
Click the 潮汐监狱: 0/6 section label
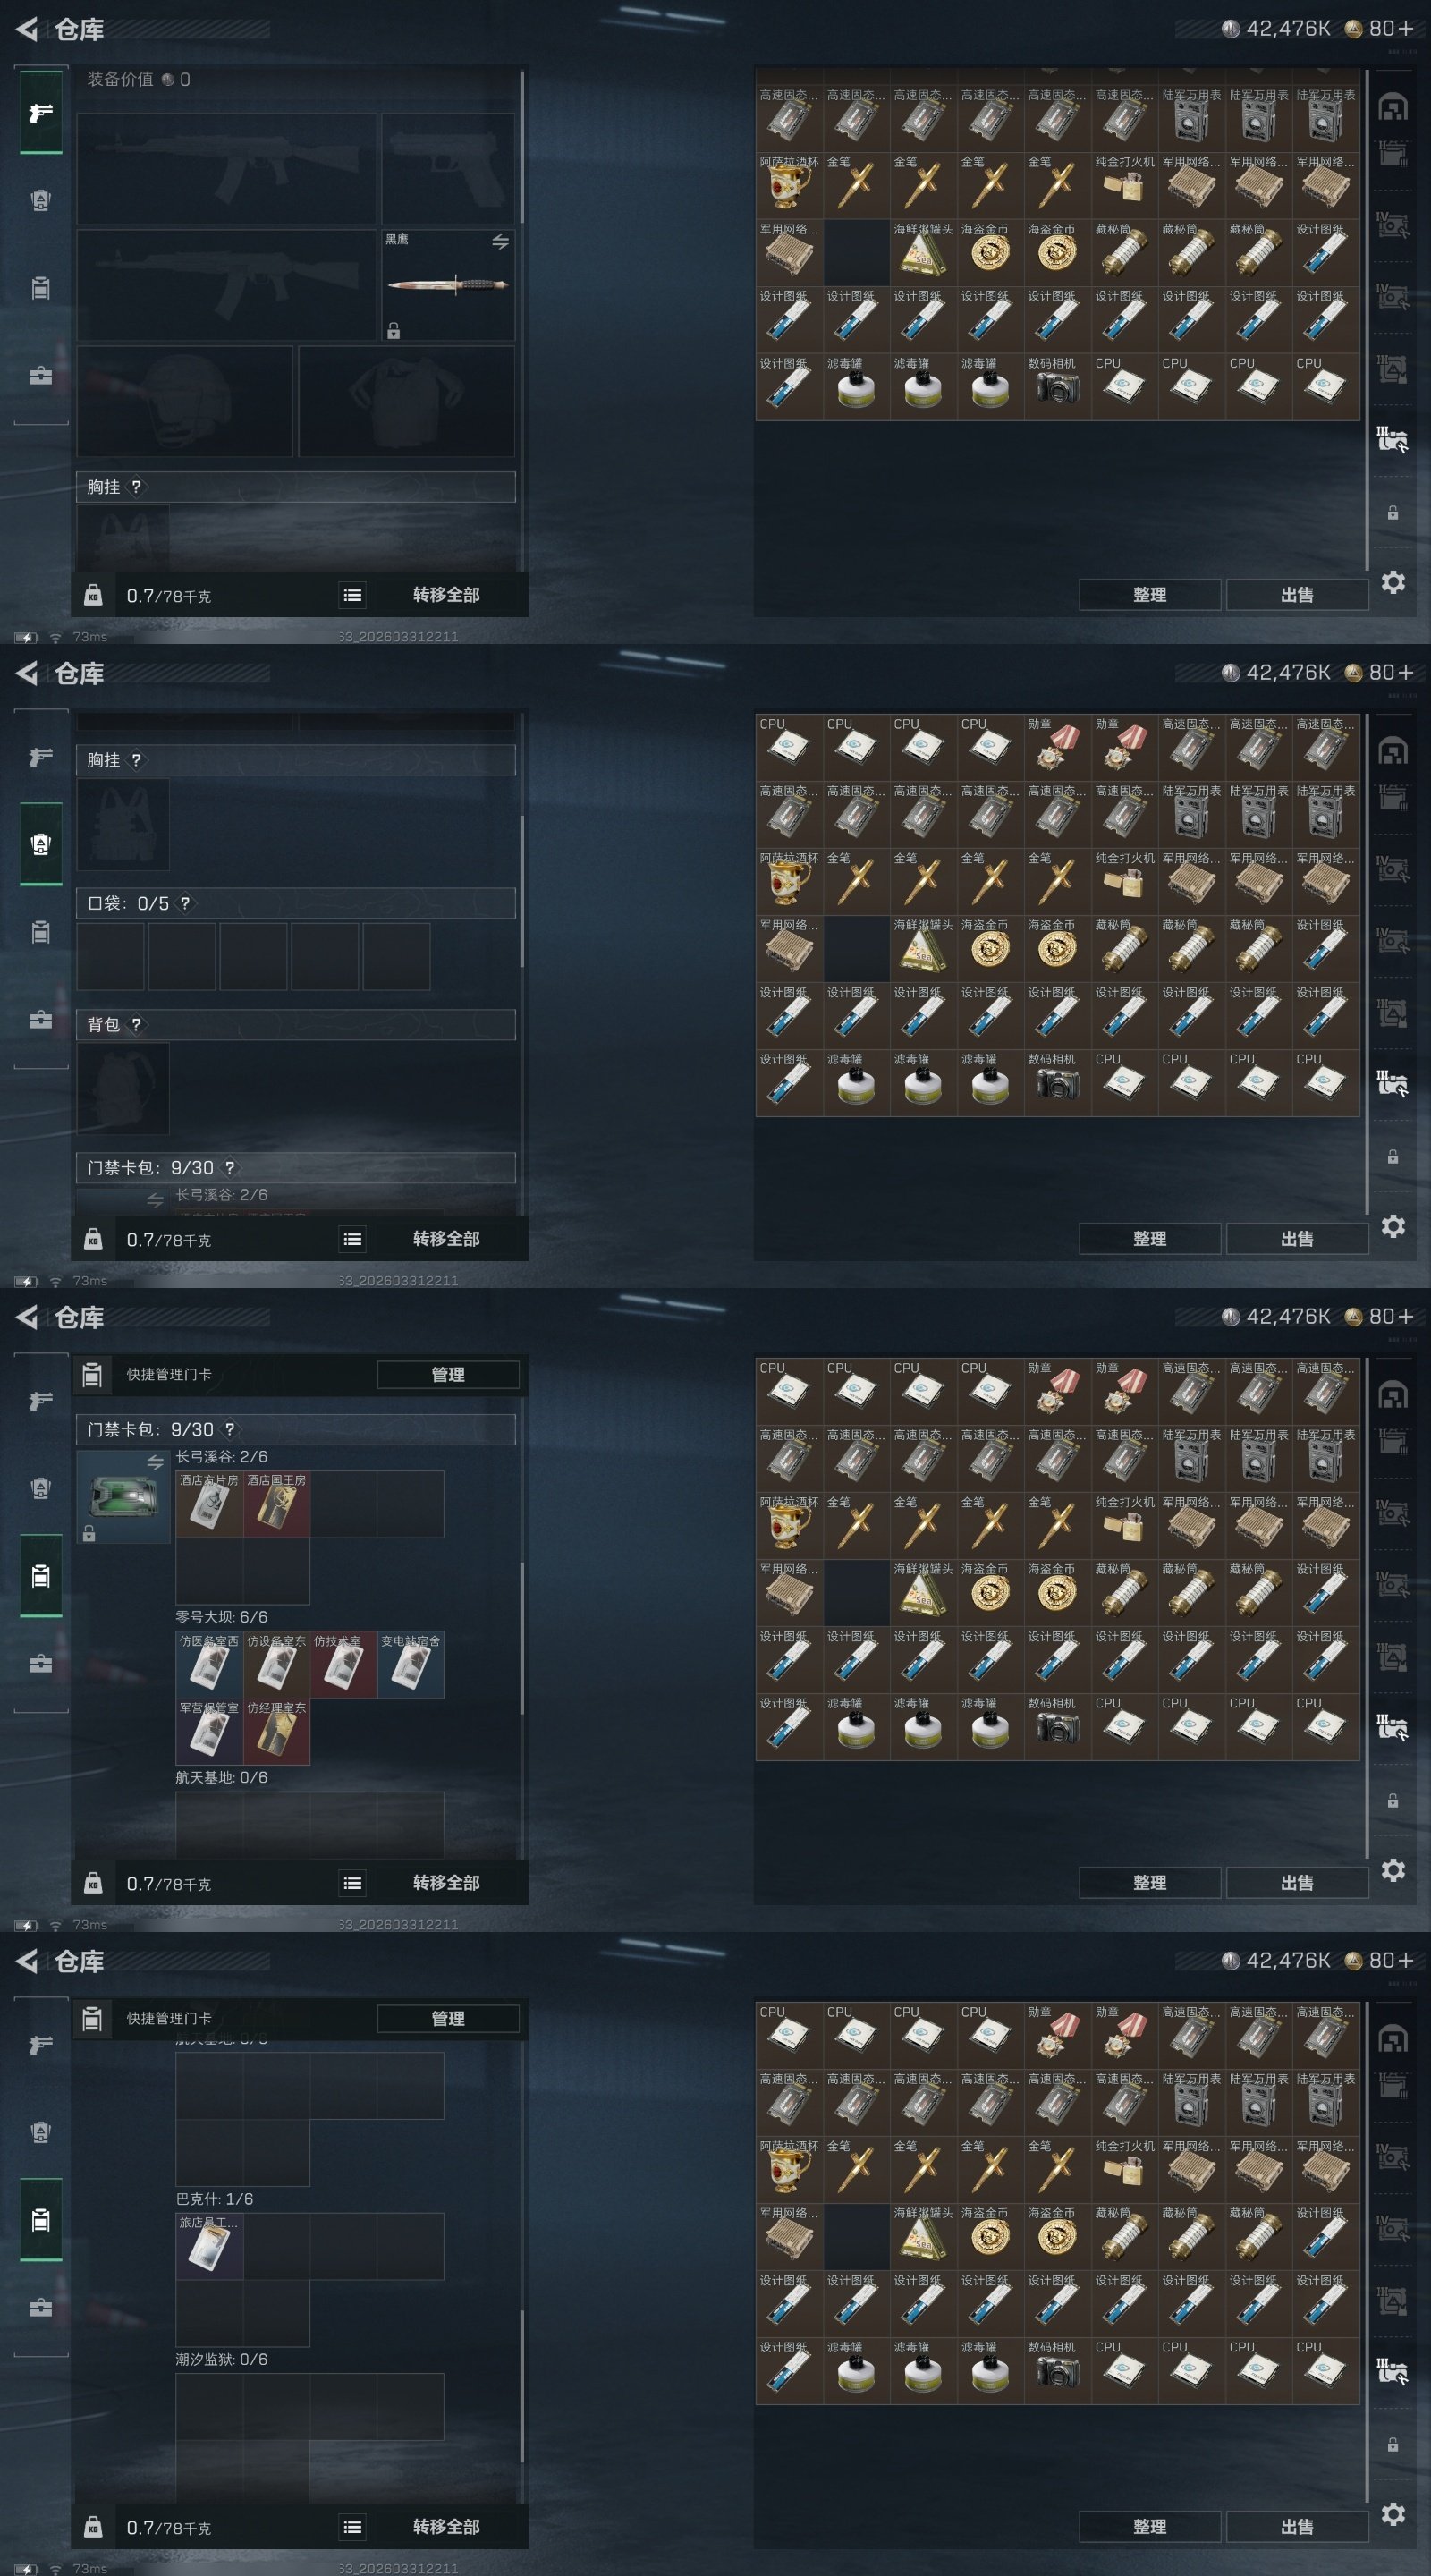coord(221,2359)
